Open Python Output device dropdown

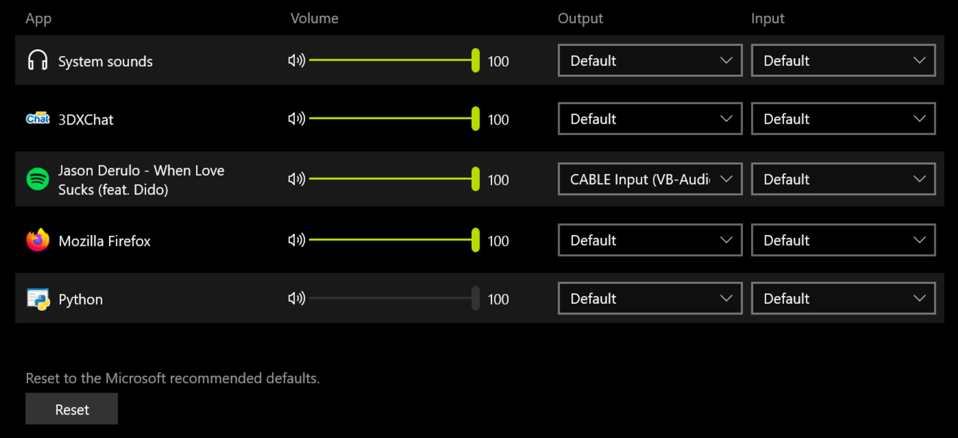[x=650, y=298]
